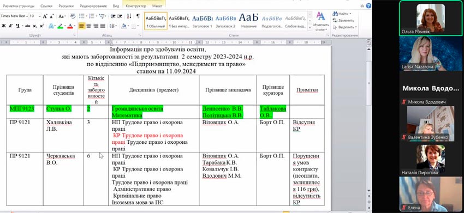464x213 pixels.
Task: Open the Разметка страницы tab
Action: pos(19,6)
